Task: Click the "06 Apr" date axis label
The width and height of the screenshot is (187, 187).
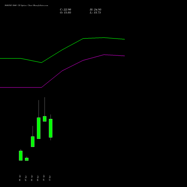Action: 20,178
